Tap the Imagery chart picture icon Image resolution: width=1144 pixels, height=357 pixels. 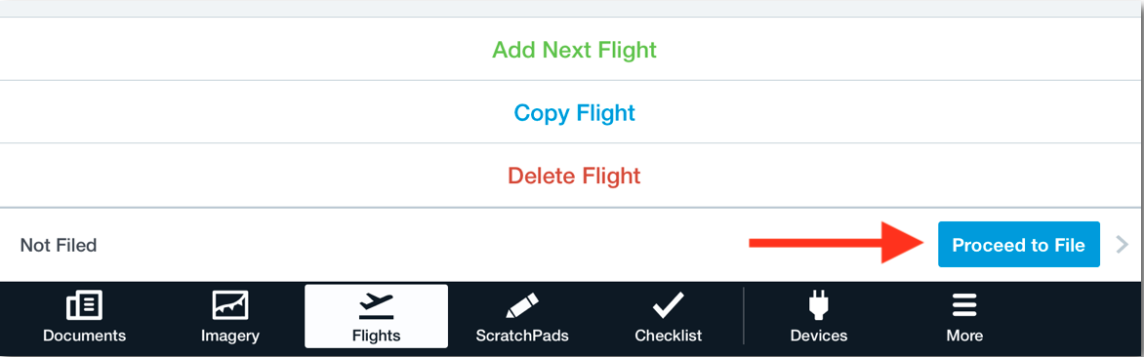(x=229, y=305)
